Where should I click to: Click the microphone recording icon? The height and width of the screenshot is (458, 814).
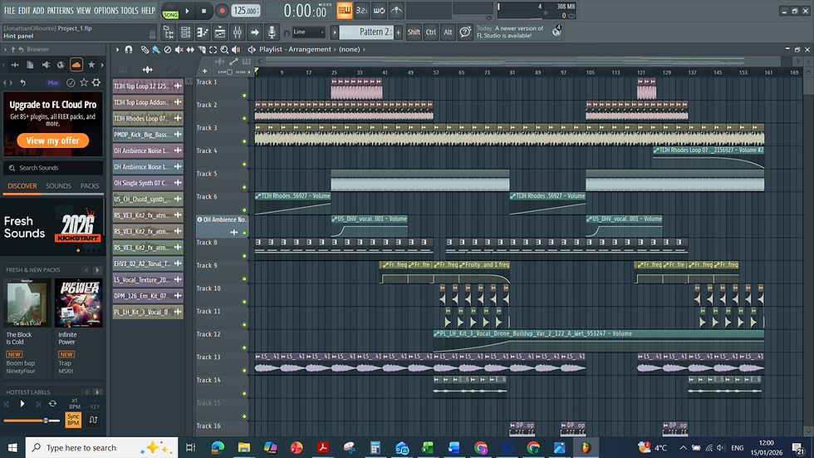coord(271,32)
